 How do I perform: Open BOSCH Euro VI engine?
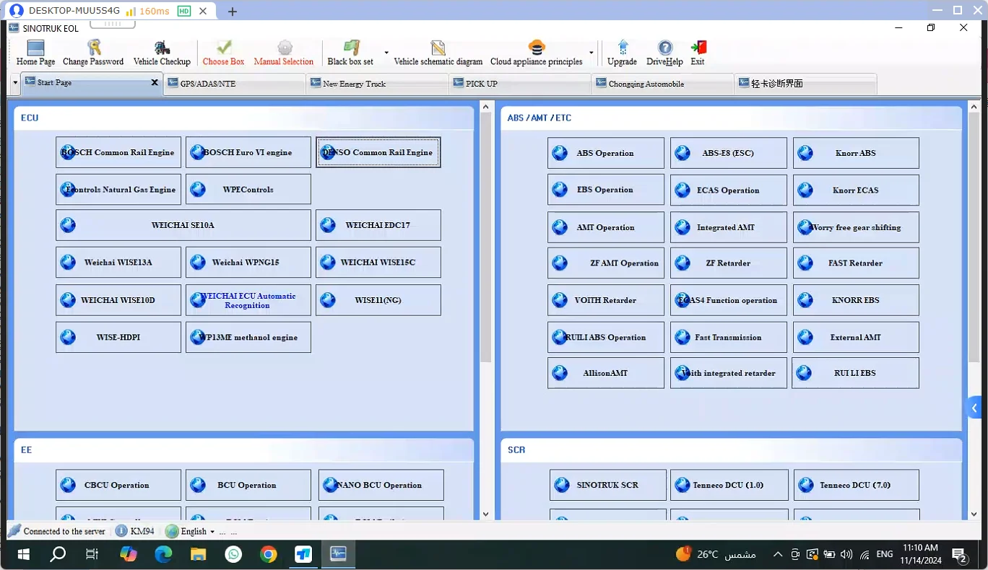point(248,152)
